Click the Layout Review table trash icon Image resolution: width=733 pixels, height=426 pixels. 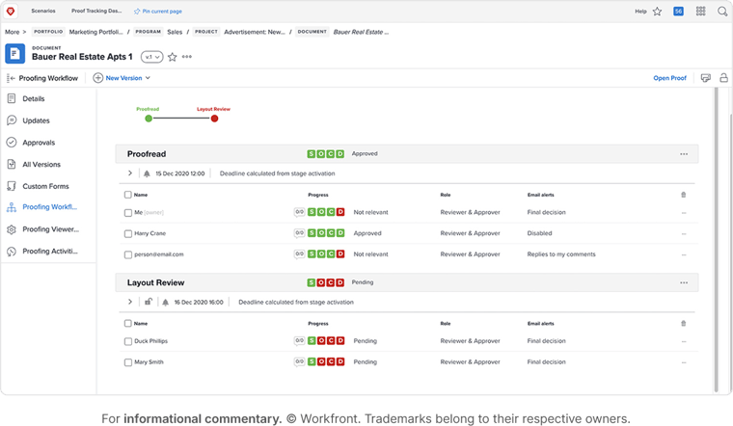[x=684, y=323]
